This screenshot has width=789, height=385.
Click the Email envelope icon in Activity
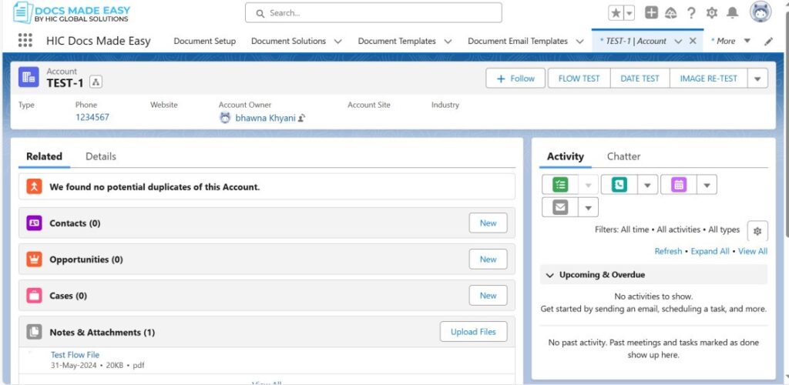[x=560, y=207]
